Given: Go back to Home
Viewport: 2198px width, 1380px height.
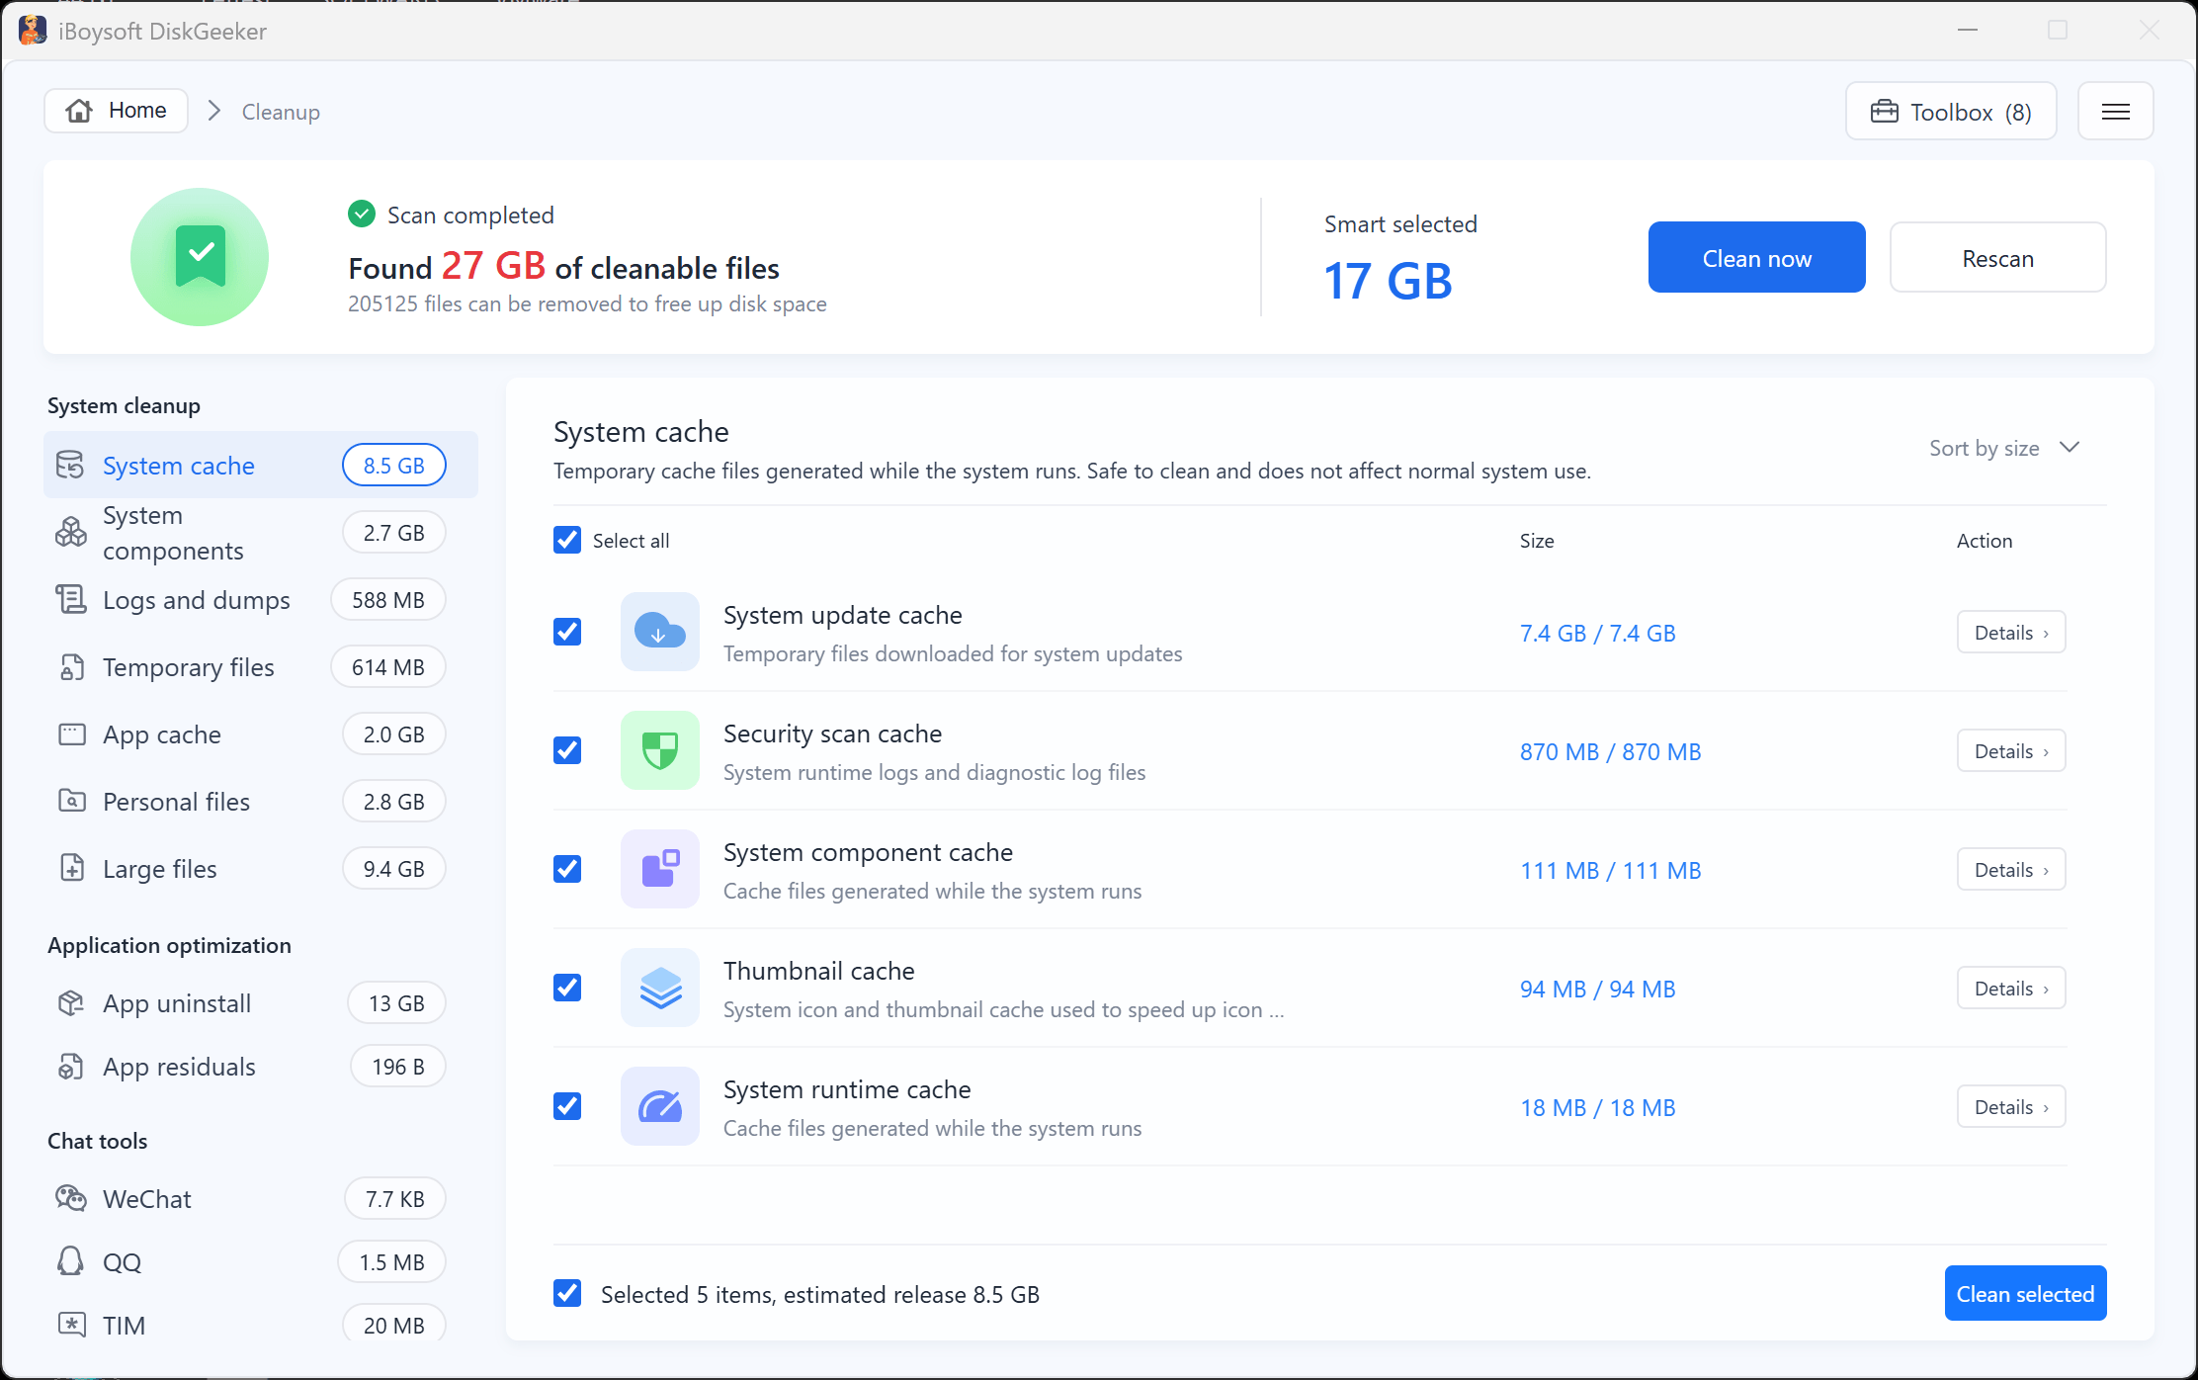Looking at the screenshot, I should [x=117, y=110].
